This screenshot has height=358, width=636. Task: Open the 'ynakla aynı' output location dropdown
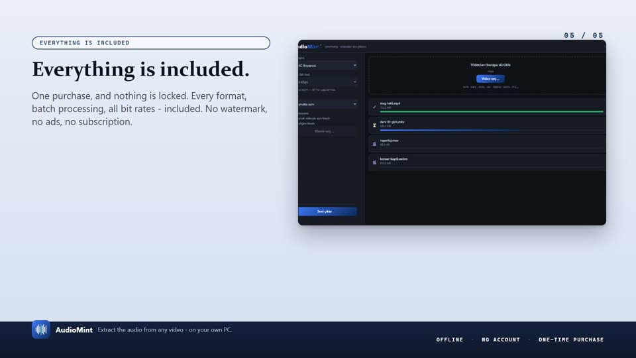[328, 104]
